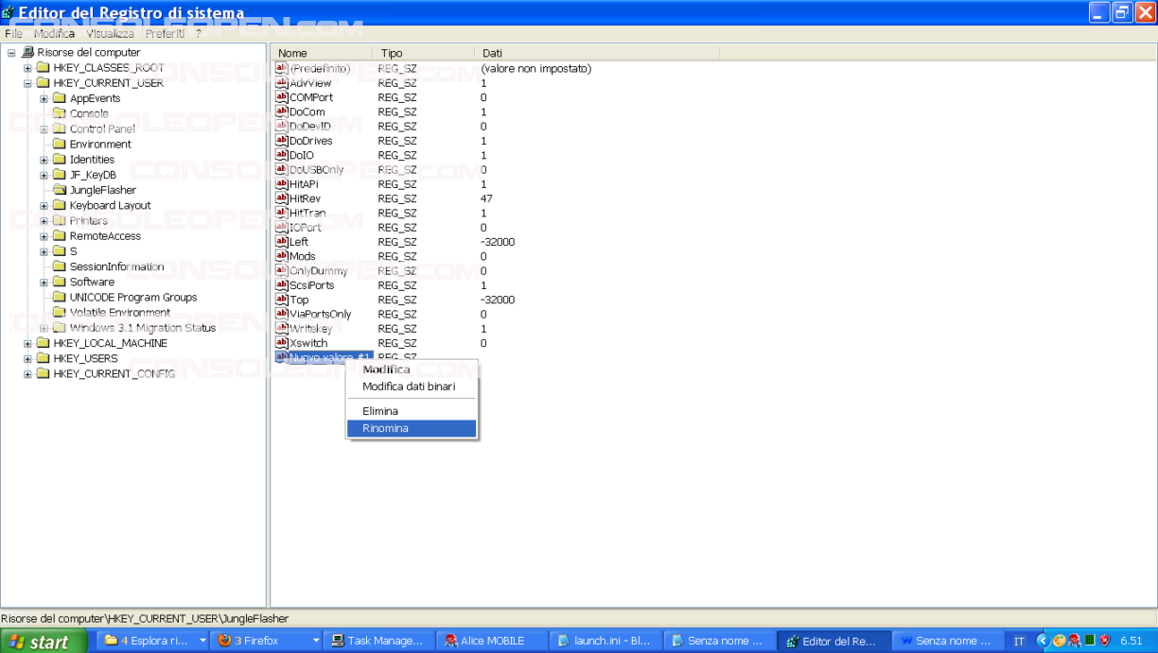Expand the HKEY_CLASSES_ROOT tree node
This screenshot has width=1158, height=653.
coord(27,68)
